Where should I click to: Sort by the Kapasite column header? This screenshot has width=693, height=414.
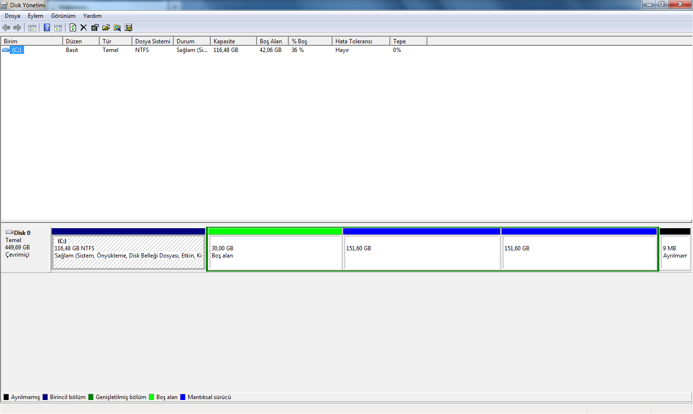click(x=233, y=41)
